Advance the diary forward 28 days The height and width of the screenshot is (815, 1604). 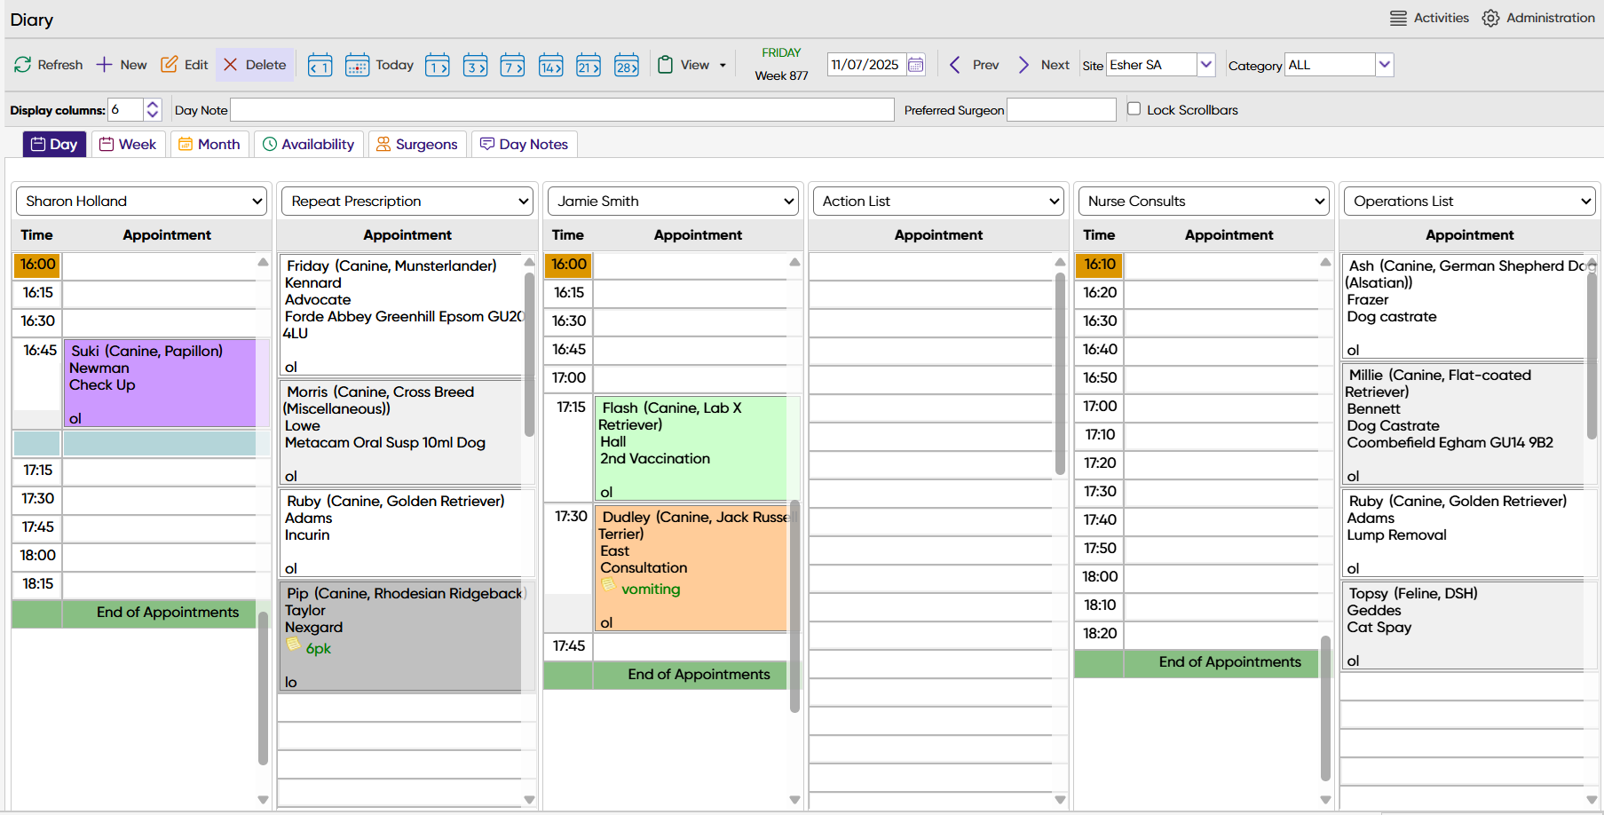point(627,65)
